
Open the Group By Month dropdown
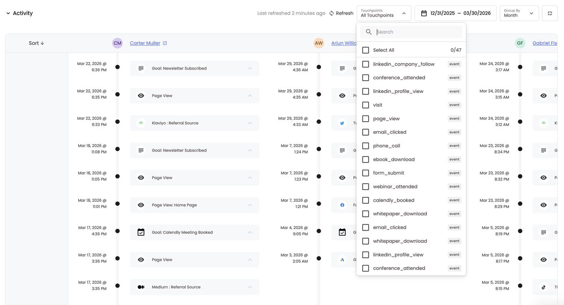(x=519, y=13)
